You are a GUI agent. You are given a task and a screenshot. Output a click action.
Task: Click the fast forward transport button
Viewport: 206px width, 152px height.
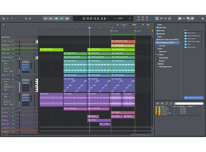click(51, 19)
